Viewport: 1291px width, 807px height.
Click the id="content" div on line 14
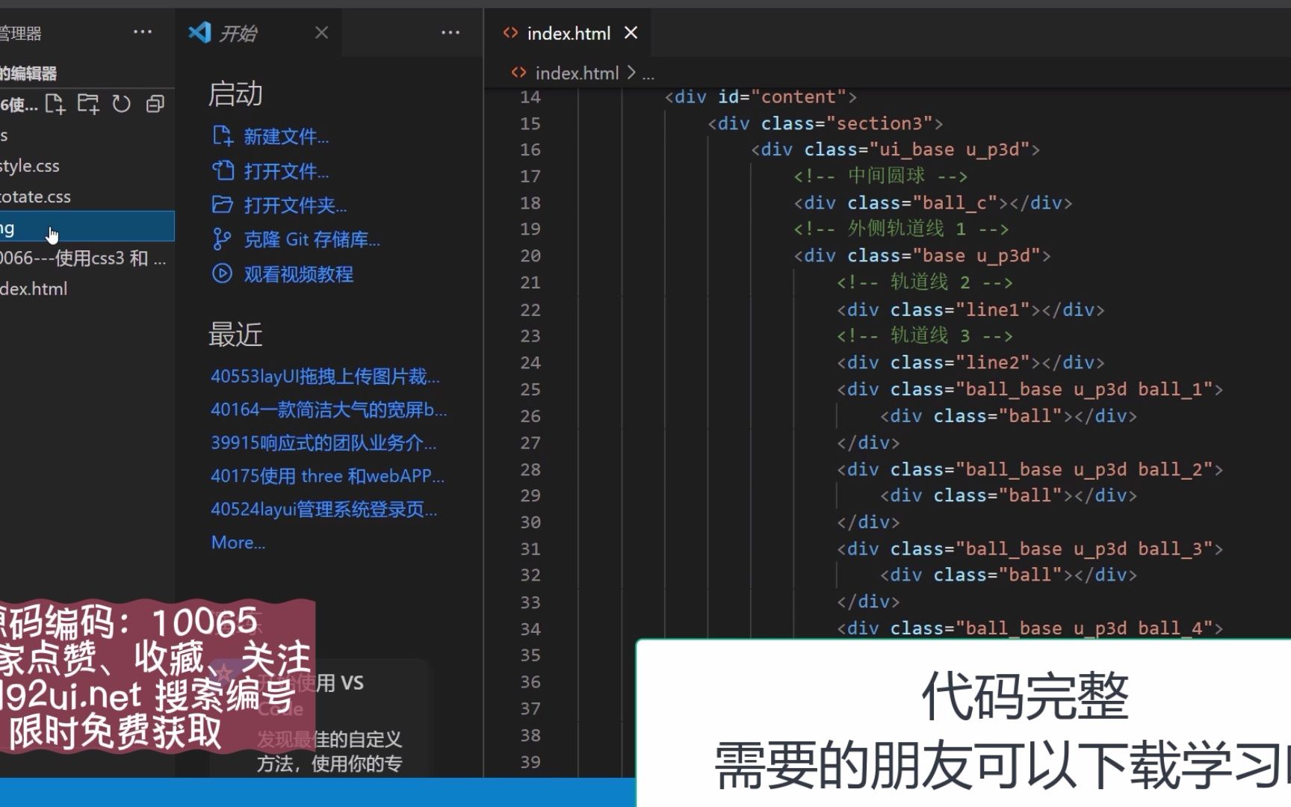coord(761,97)
